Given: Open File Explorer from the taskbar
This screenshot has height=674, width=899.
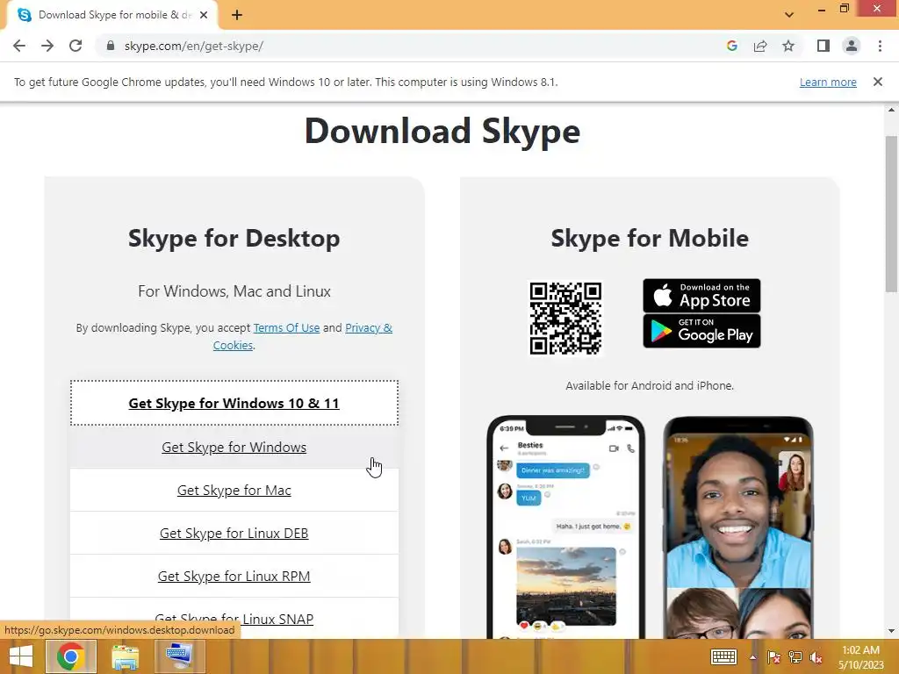Looking at the screenshot, I should [x=125, y=656].
